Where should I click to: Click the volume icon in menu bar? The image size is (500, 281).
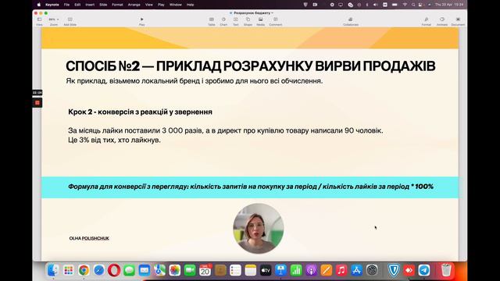[375, 5]
